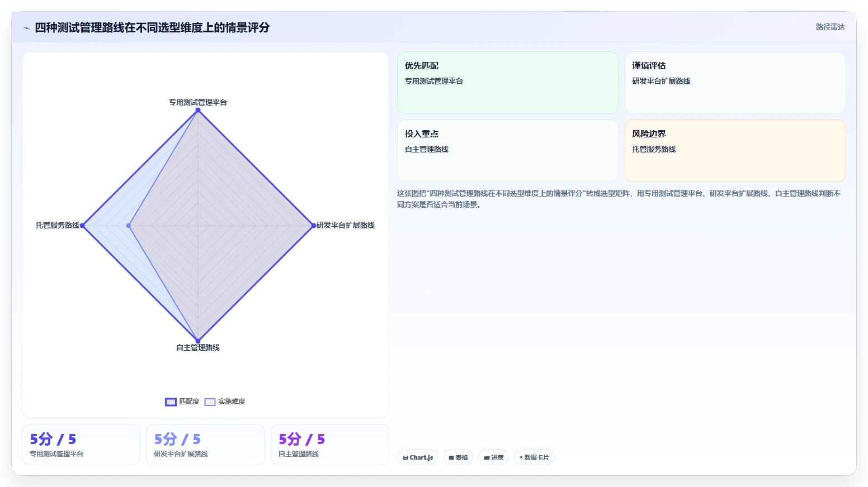Click the 进度 tag chip
The width and height of the screenshot is (868, 487).
tap(493, 457)
